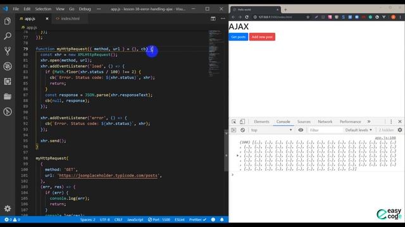This screenshot has width=405, height=227.
Task: Click the errors and warnings status indicator
Action: click(x=12, y=219)
